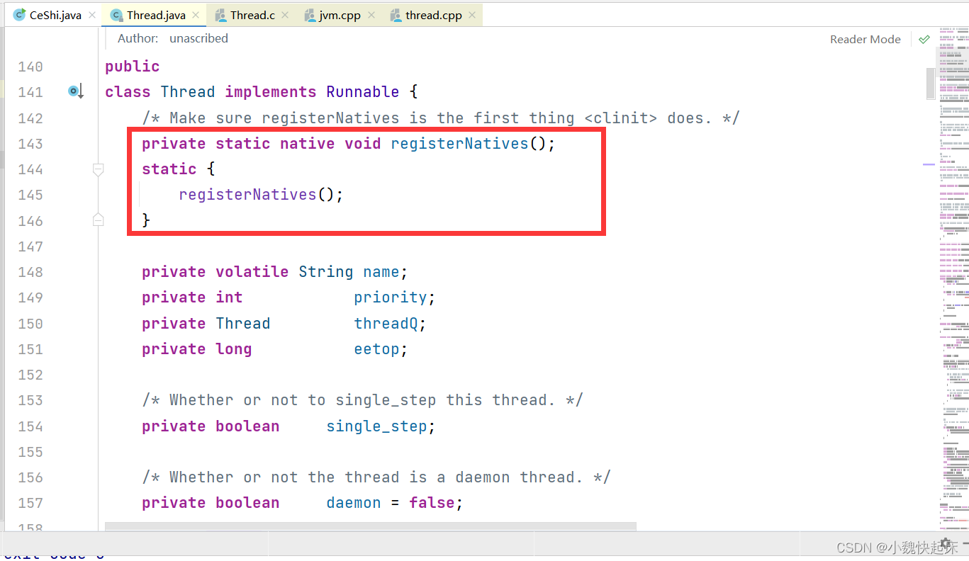Click the volatile keyword on line 148

click(x=252, y=272)
